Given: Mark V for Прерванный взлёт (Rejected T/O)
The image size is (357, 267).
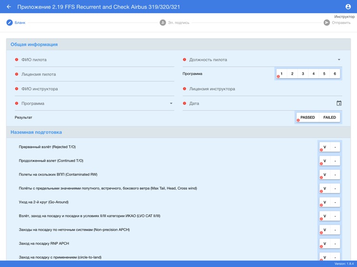Looking at the screenshot, I should 325,147.
